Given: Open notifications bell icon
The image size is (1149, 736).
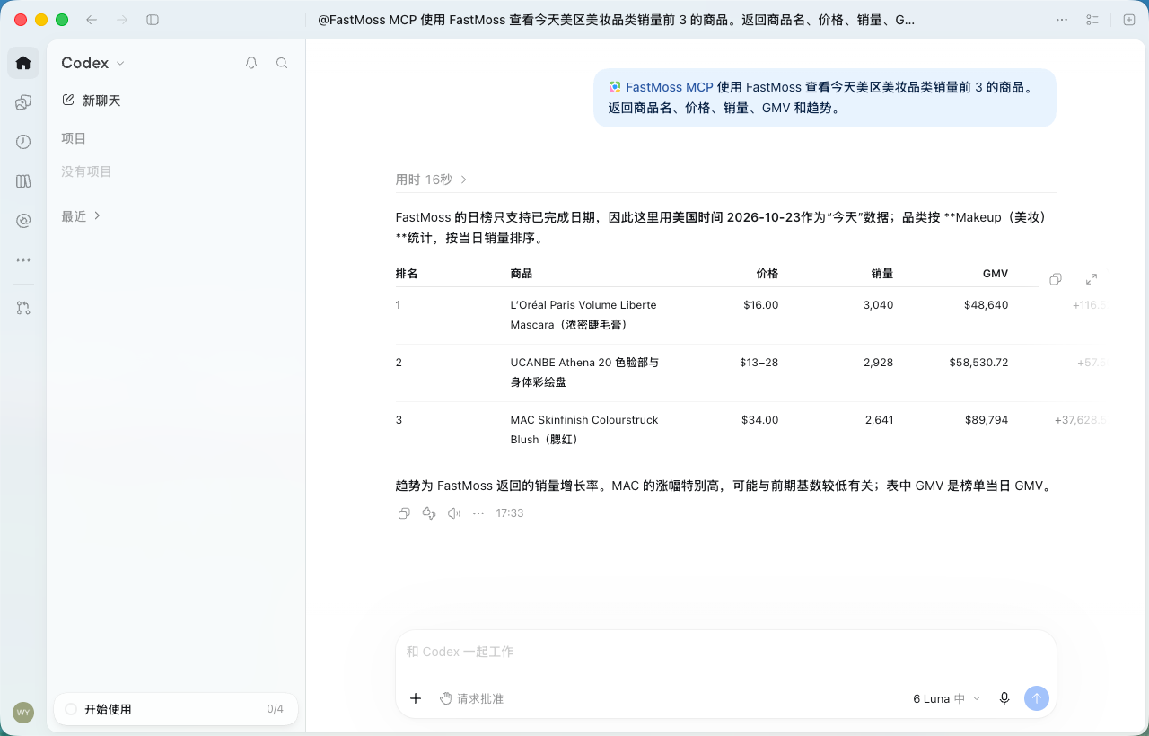Looking at the screenshot, I should (251, 63).
